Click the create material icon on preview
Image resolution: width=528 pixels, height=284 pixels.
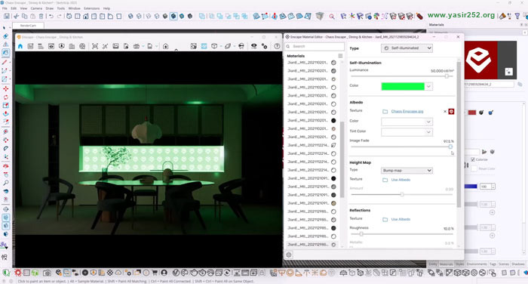[x=508, y=72]
